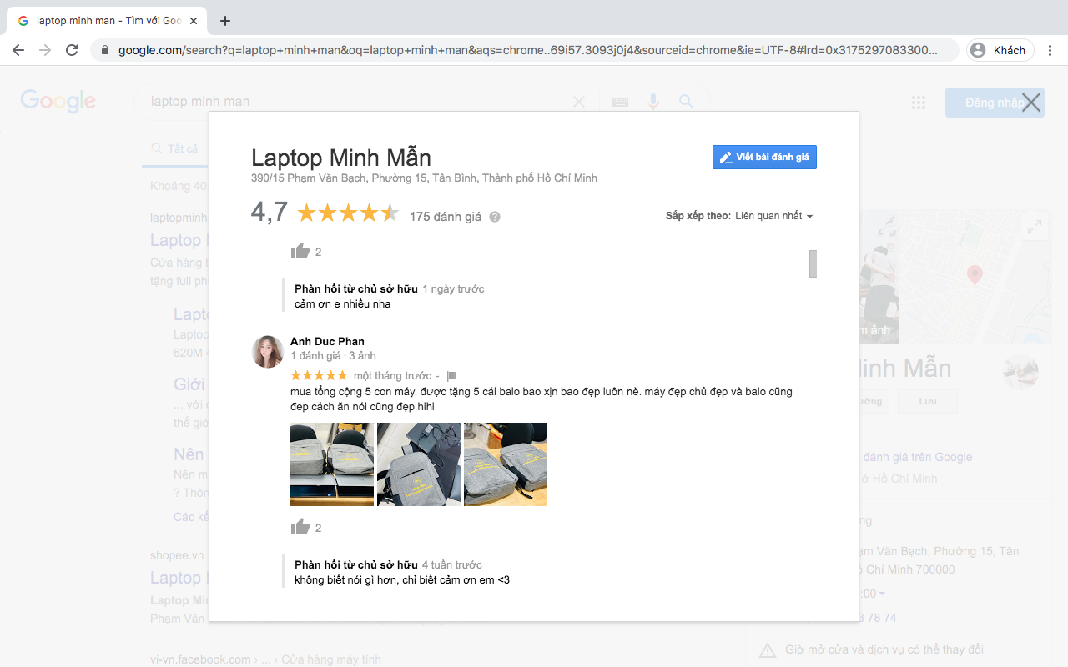Image resolution: width=1068 pixels, height=667 pixels.
Task: Click thumbs-up above the first owner reply
Action: click(x=300, y=251)
